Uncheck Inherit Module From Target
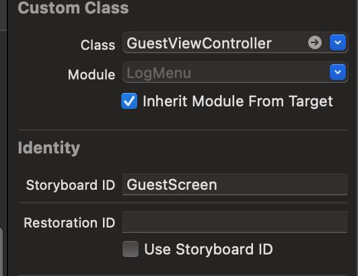Image resolution: width=358 pixels, height=276 pixels. pos(129,101)
